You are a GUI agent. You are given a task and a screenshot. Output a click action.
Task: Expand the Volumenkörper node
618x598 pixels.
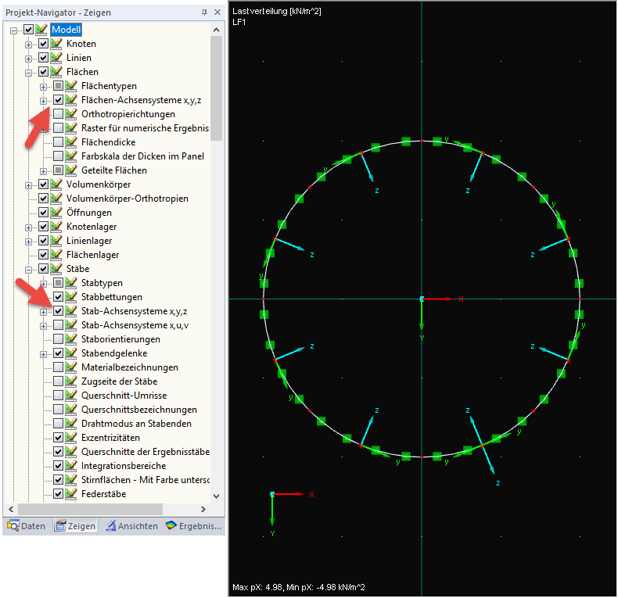point(28,185)
